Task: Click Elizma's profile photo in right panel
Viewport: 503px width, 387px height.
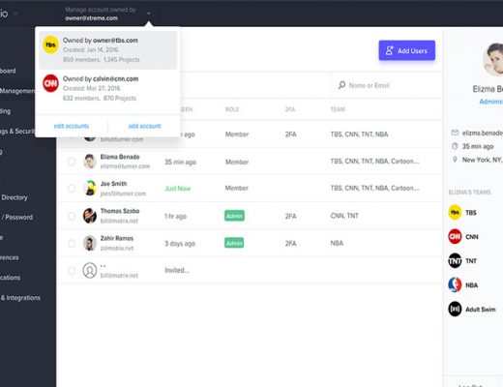Action: pos(492,60)
